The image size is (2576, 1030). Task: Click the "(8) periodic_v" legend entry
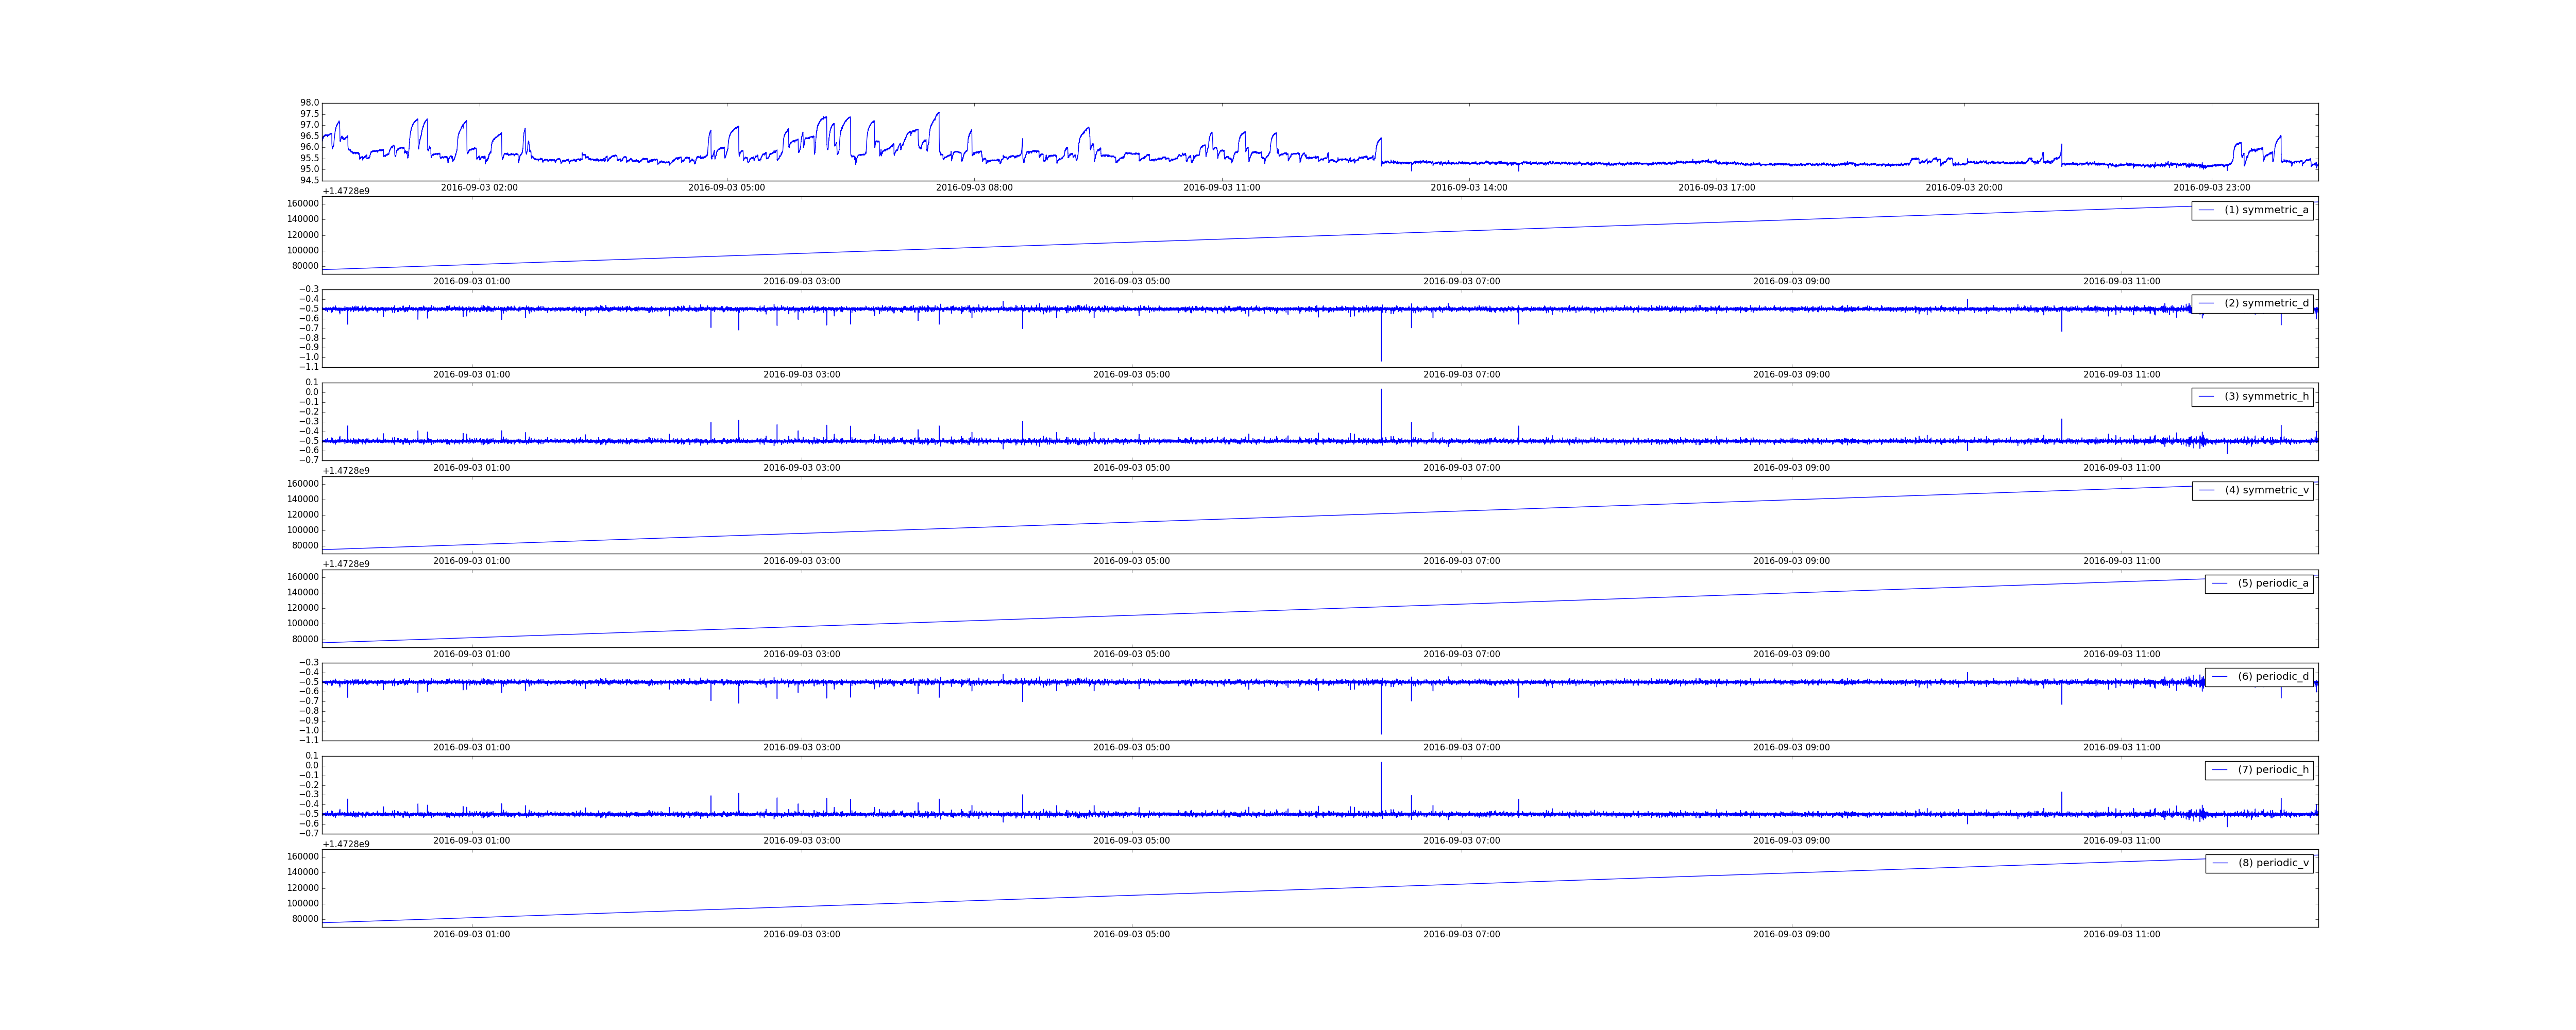(2259, 863)
